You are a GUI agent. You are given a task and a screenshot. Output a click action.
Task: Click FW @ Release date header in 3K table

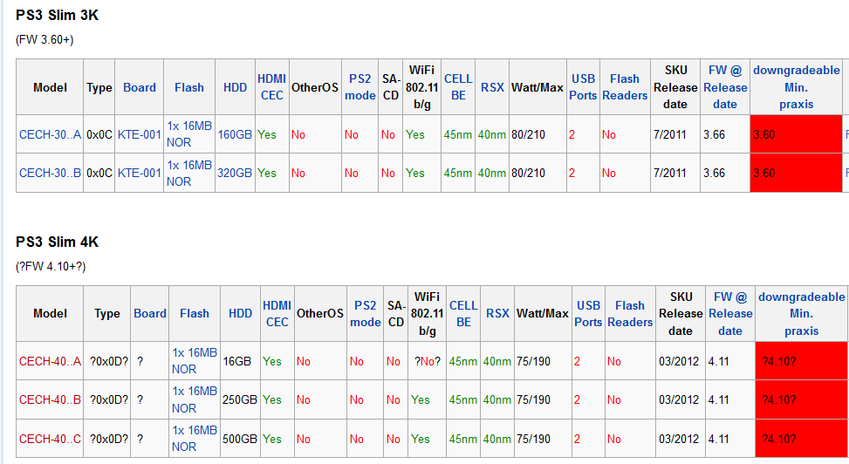[725, 87]
